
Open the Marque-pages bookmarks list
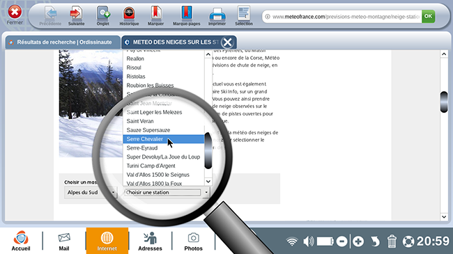tap(186, 16)
